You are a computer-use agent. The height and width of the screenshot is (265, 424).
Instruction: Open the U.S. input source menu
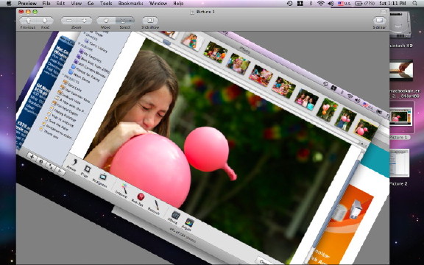[344, 3]
